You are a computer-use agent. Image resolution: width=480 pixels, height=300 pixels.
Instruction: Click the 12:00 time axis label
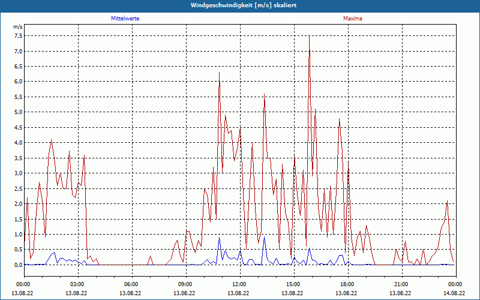point(240,284)
